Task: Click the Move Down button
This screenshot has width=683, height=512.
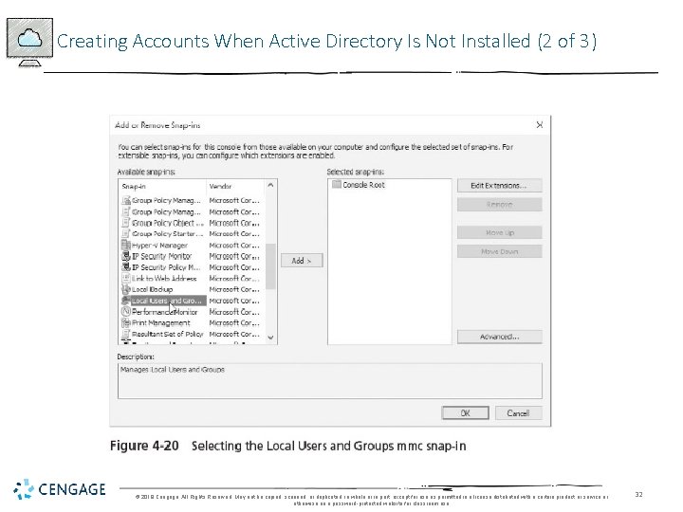Action: (500, 251)
